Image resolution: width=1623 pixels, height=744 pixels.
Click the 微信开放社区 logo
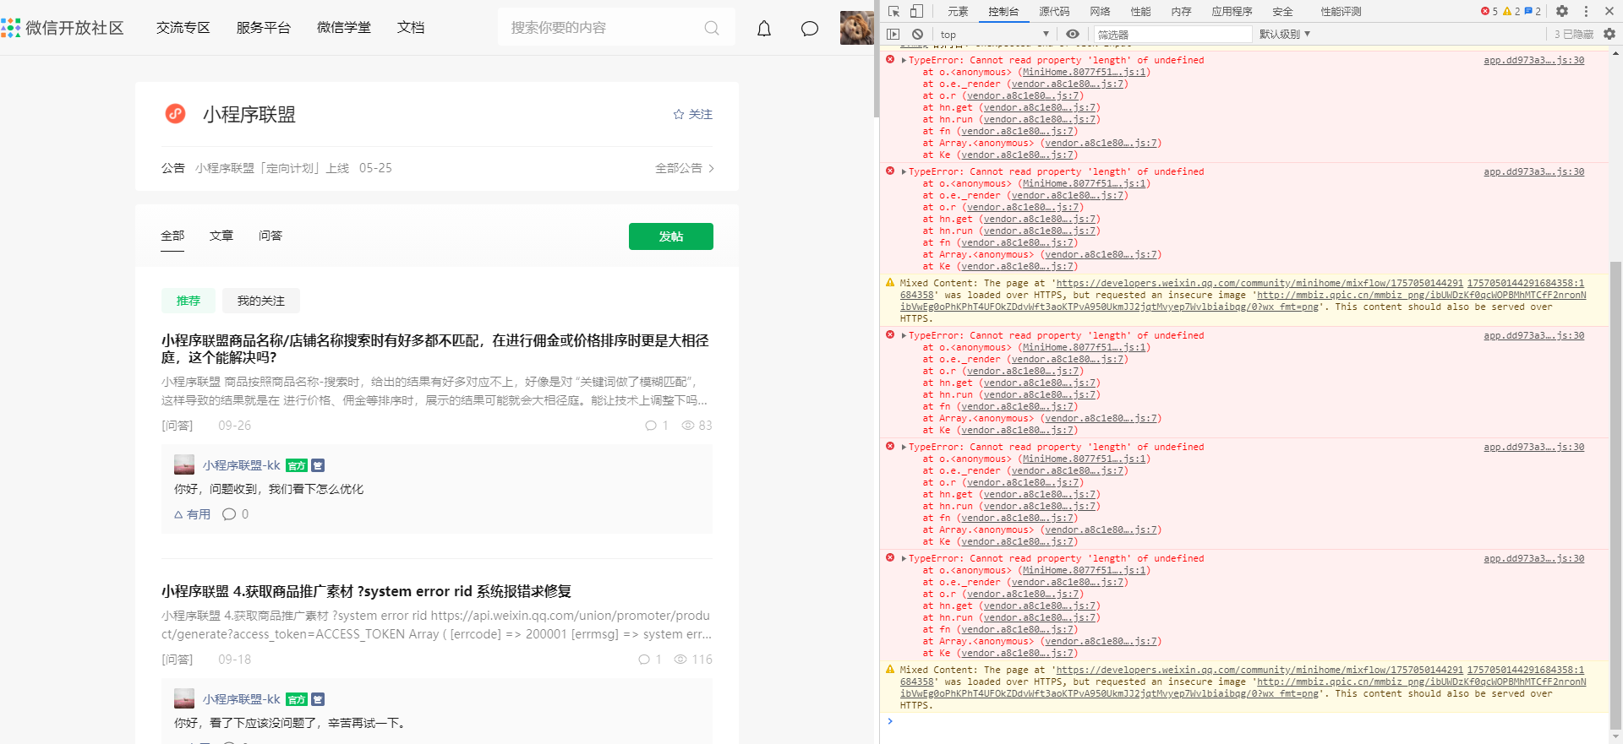click(x=63, y=28)
